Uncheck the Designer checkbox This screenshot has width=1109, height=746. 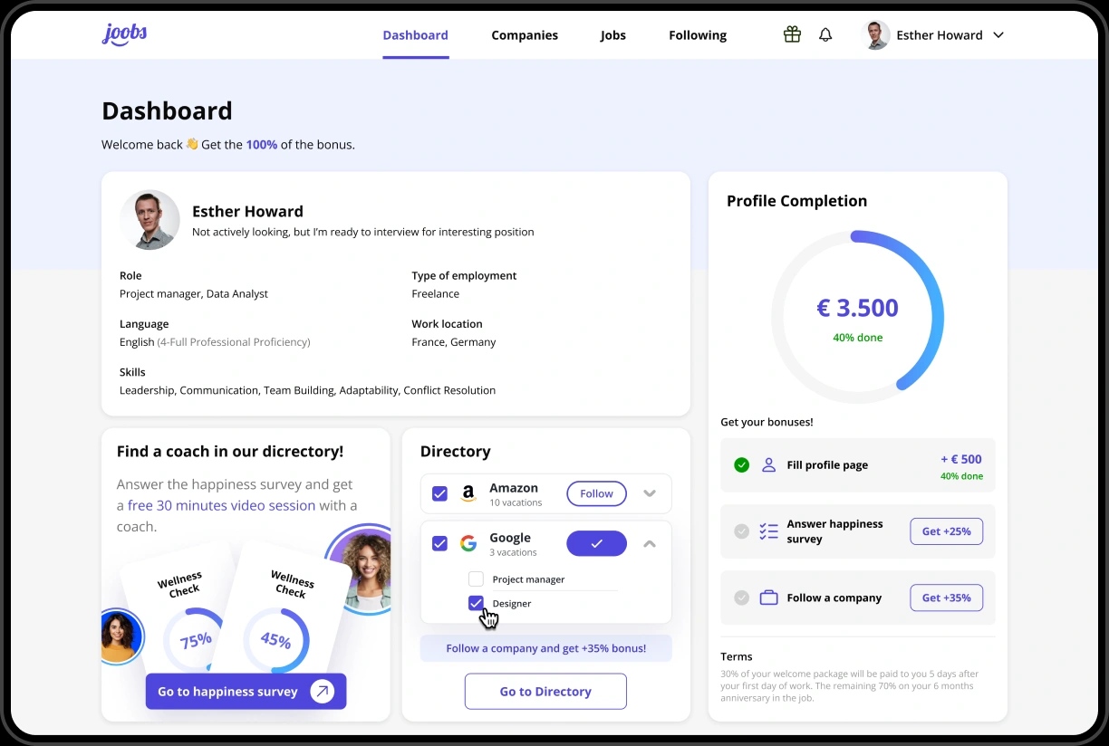click(476, 603)
